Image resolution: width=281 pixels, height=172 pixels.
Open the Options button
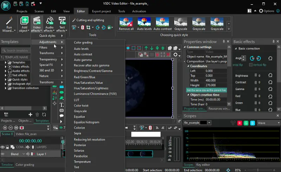[267, 11]
